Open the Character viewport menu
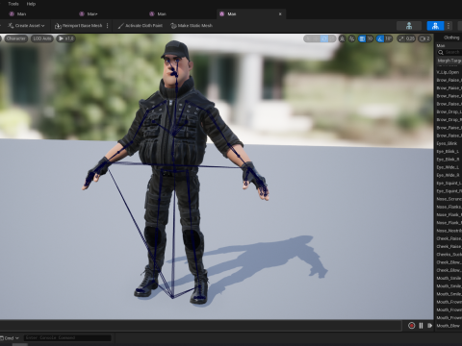The height and width of the screenshot is (346, 462). click(15, 38)
